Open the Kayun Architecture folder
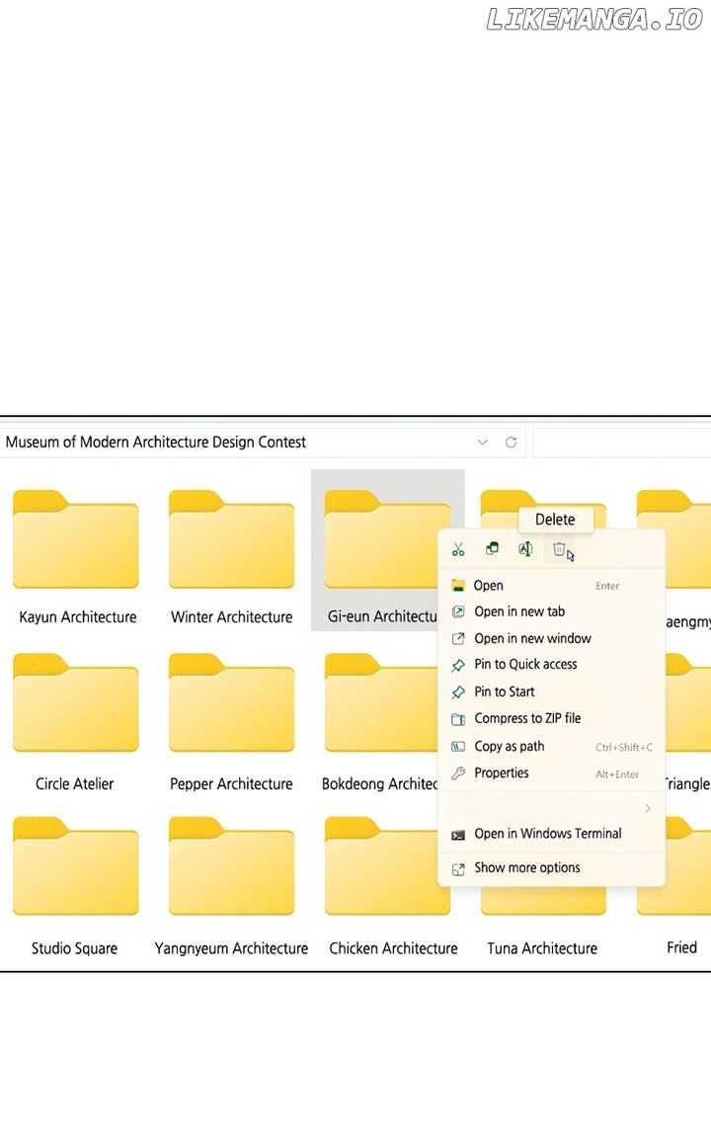This screenshot has width=711, height=1138. click(x=76, y=541)
